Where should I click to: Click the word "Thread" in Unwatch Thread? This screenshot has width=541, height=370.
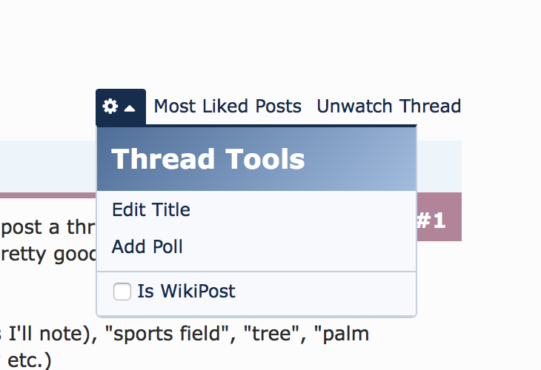[x=431, y=106]
